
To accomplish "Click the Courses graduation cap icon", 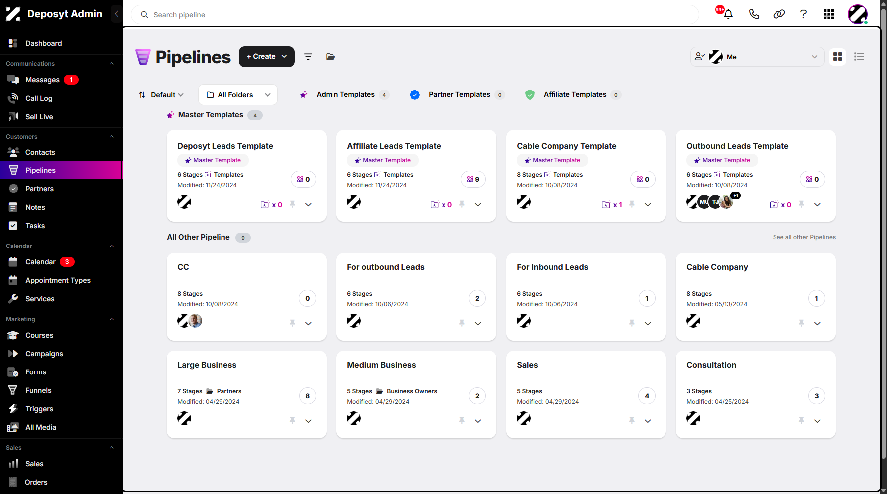I will 13,335.
